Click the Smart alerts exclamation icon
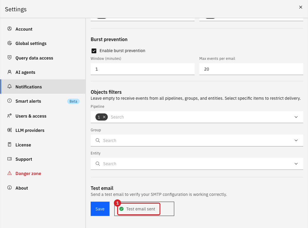The width and height of the screenshot is (308, 228). pyautogui.click(x=10, y=101)
